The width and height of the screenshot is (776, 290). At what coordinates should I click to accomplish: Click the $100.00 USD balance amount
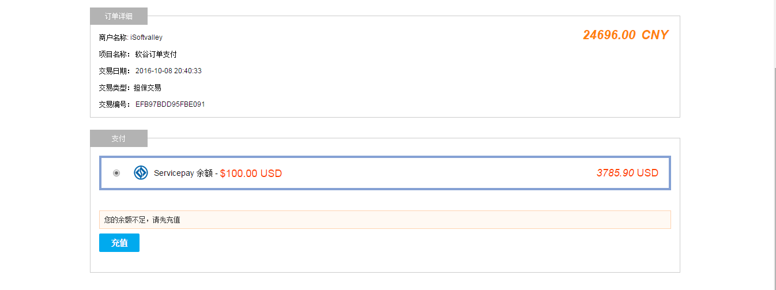click(x=251, y=174)
